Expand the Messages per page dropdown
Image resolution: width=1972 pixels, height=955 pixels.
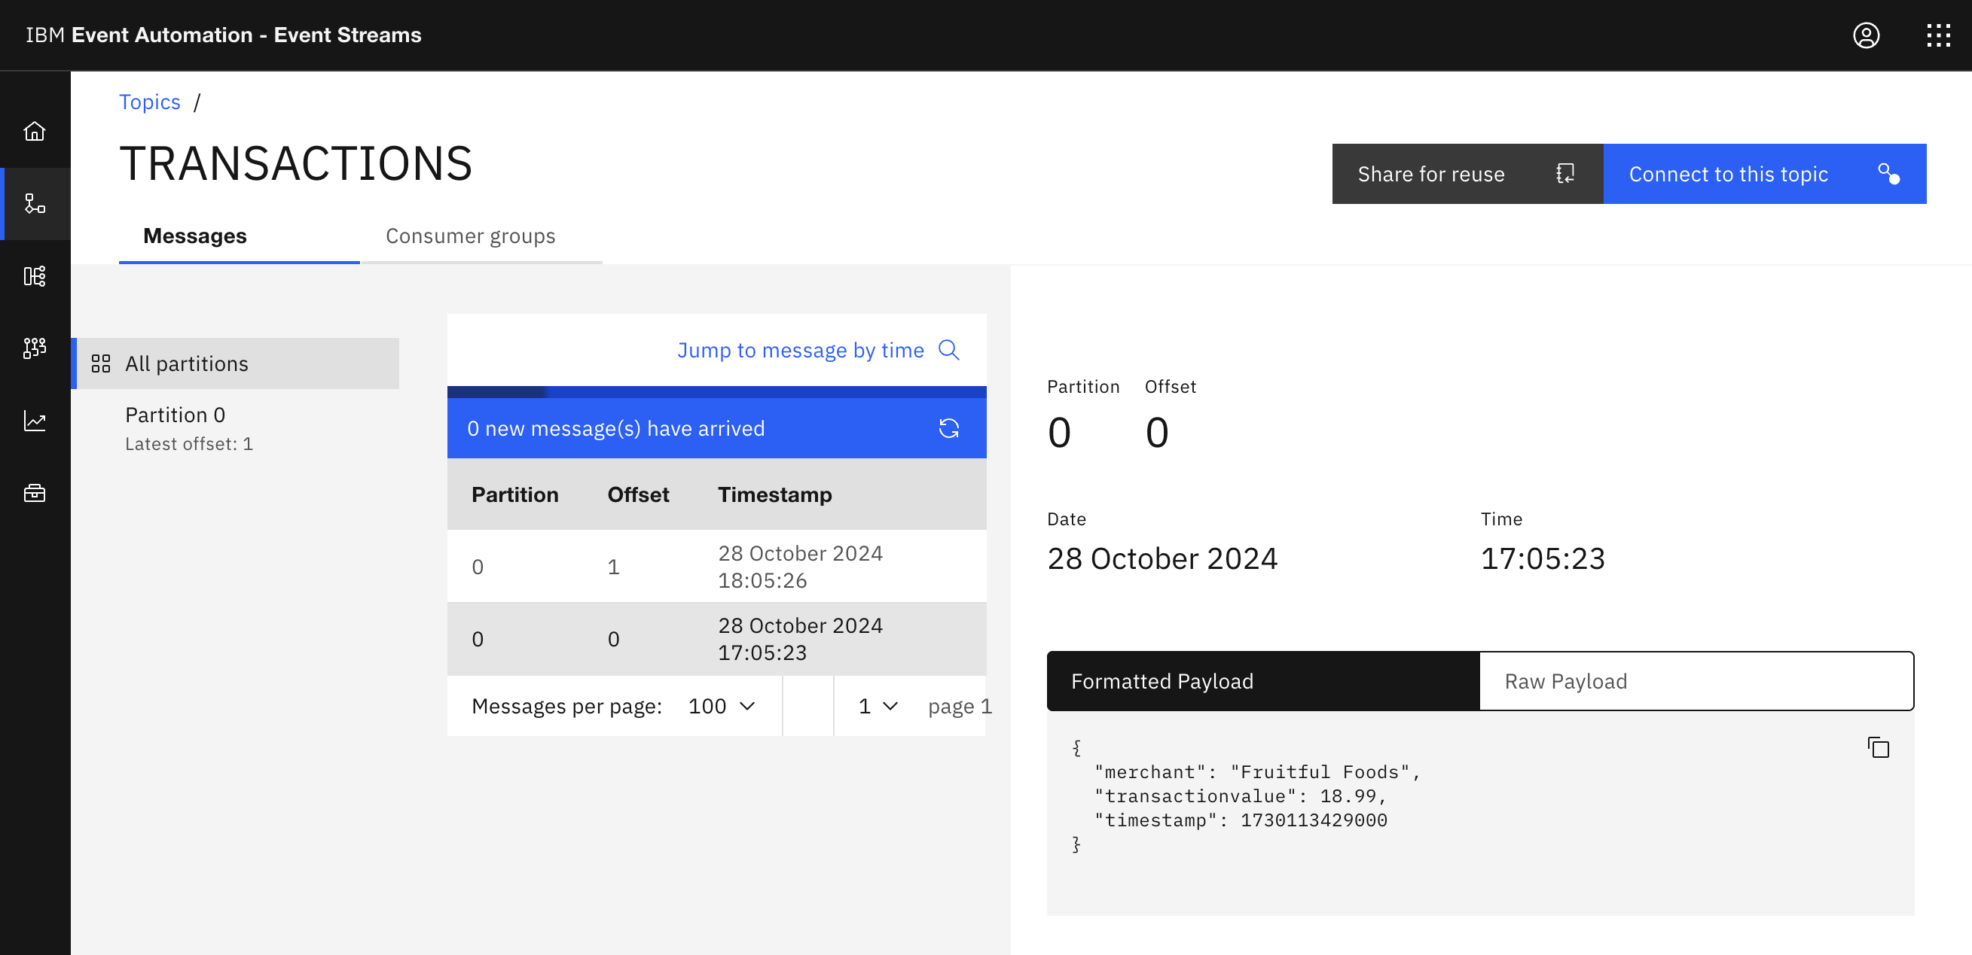[721, 706]
